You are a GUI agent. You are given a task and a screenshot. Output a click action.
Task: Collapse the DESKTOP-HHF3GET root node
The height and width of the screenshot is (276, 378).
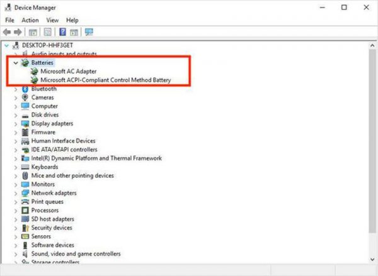[x=7, y=45]
